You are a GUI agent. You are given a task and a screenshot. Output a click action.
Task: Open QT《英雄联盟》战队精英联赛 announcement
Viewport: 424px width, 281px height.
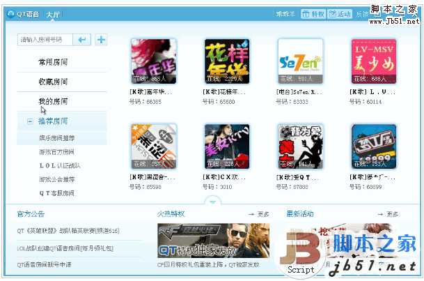click(x=68, y=231)
